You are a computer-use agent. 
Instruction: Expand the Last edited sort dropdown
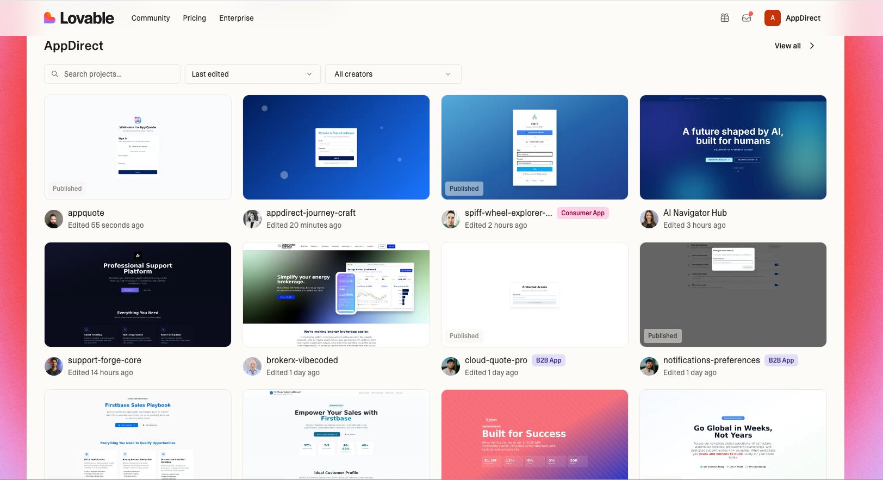252,74
